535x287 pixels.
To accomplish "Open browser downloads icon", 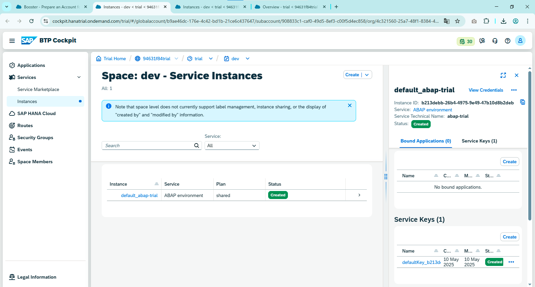I will [x=504, y=21].
